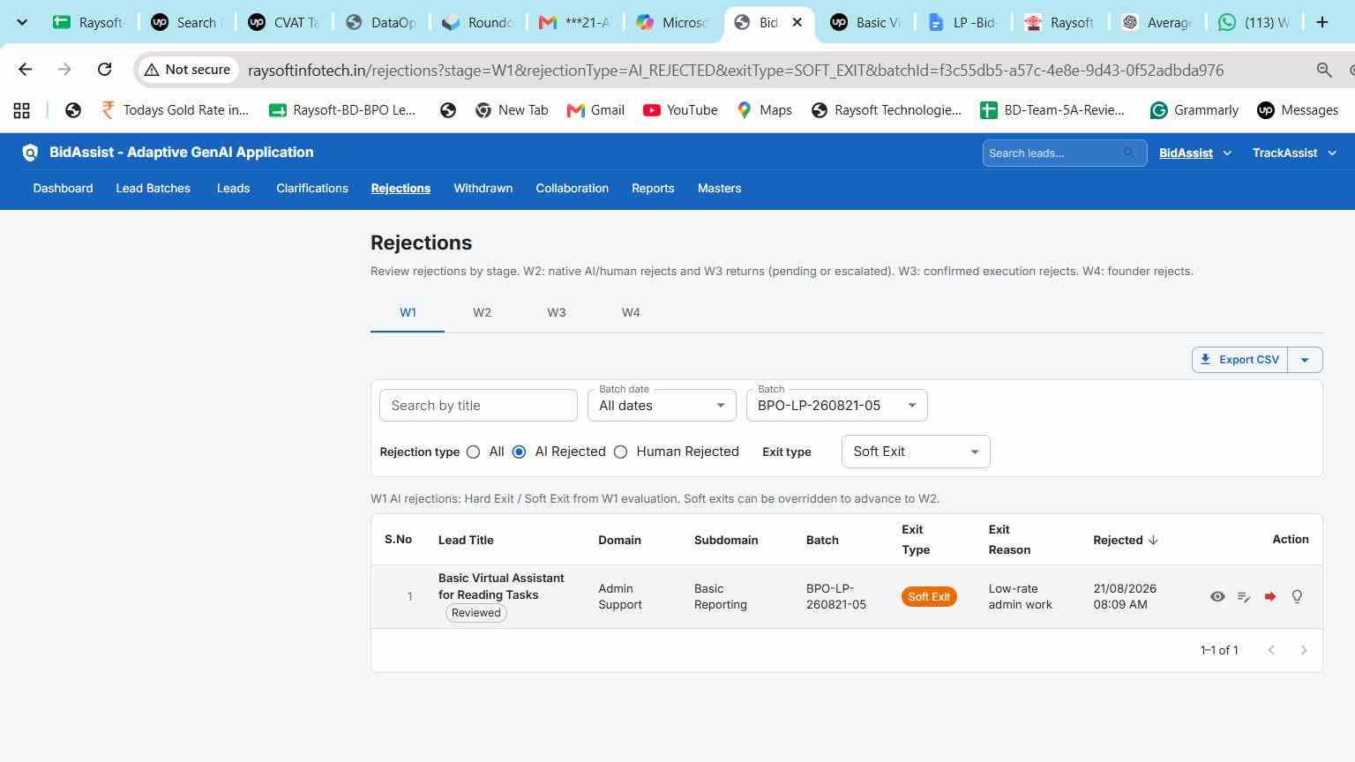
Task: Click the edit notes icon in Action column
Action: click(1244, 597)
